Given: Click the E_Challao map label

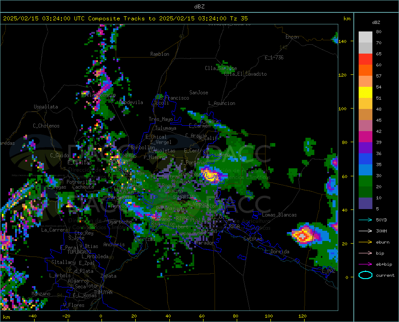Looking at the screenshot, I should pos(79,163).
